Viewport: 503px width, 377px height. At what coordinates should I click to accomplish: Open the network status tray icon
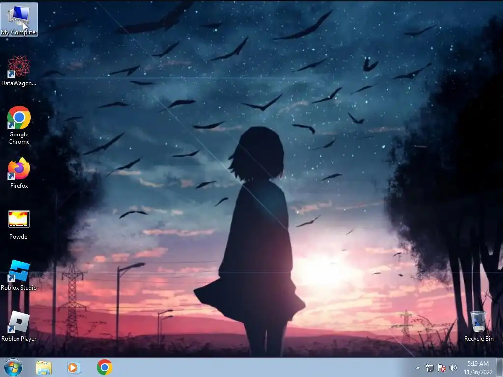pos(429,368)
